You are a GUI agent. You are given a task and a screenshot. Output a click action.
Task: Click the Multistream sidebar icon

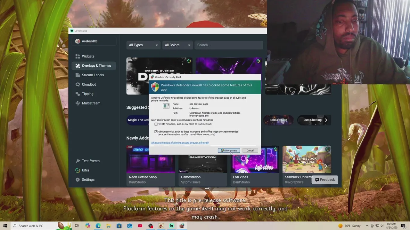point(78,103)
